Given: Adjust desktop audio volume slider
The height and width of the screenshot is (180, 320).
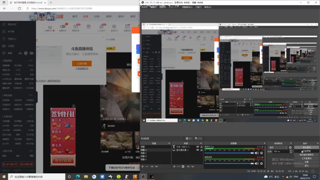Looking at the screenshot, I should click(229, 164).
